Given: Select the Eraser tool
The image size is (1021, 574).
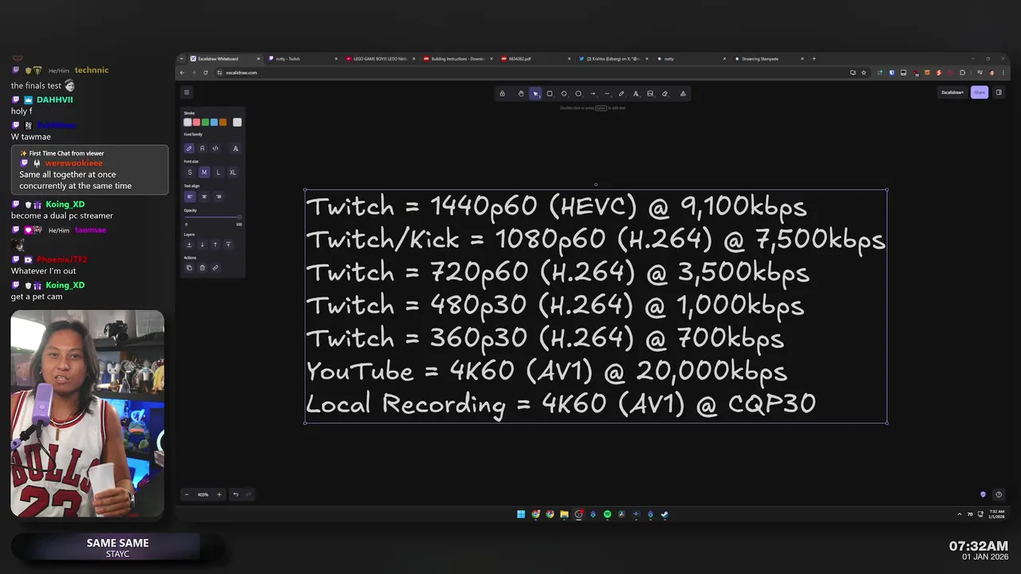Looking at the screenshot, I should 664,93.
